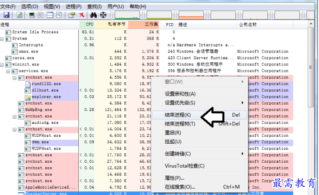Collapse the wininit.exe tree node
This screenshot has height=195, width=319.
(2, 65)
